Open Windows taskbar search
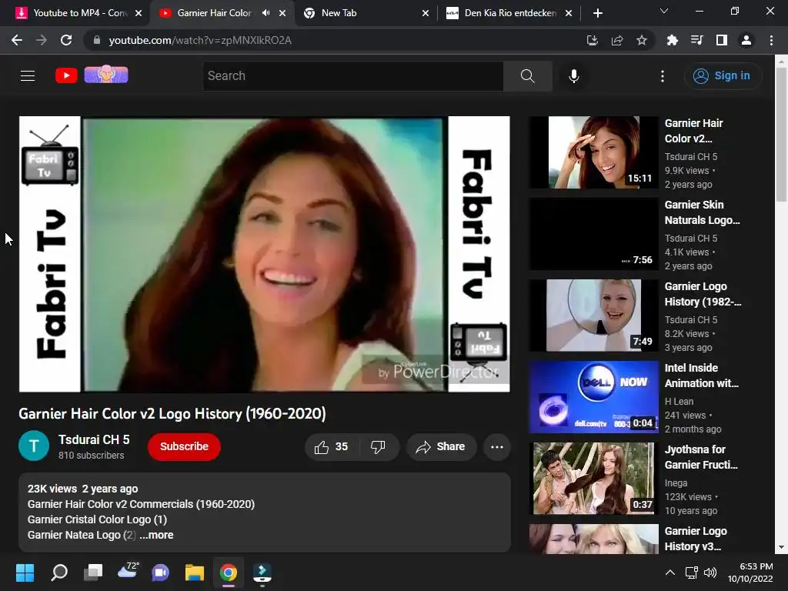This screenshot has height=591, width=788. pyautogui.click(x=59, y=573)
